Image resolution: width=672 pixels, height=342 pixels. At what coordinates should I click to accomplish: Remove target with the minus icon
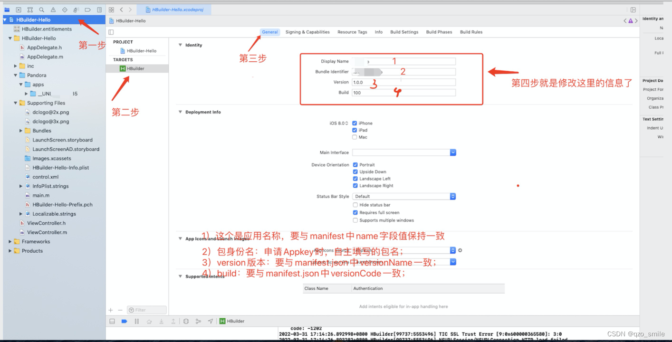tap(120, 310)
